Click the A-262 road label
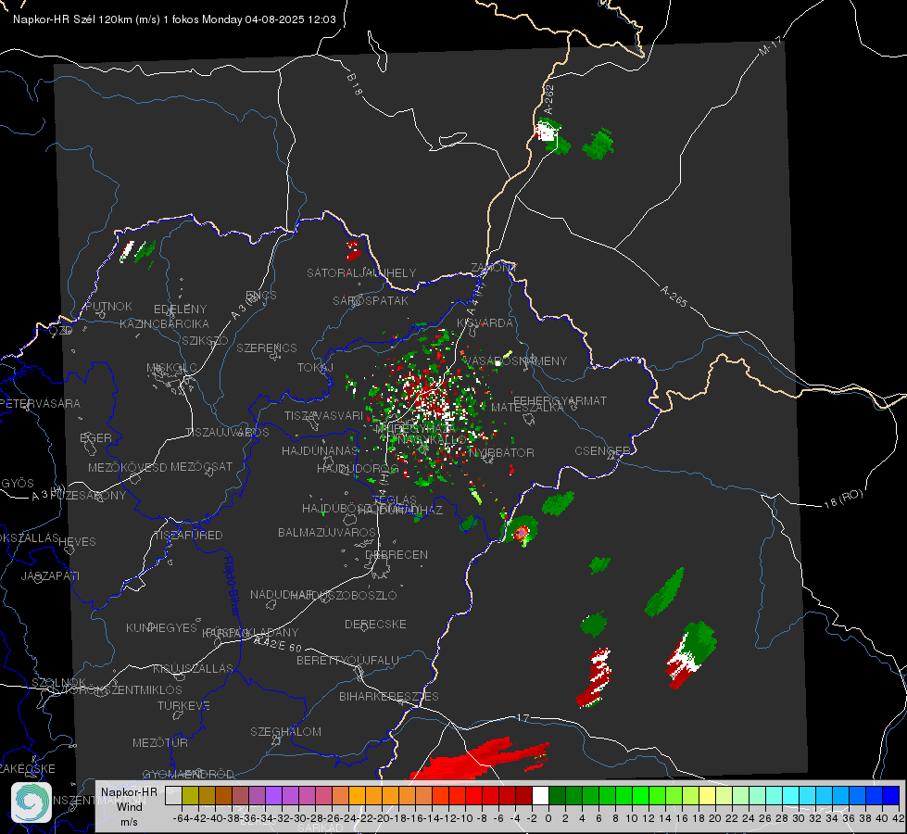 [x=549, y=99]
